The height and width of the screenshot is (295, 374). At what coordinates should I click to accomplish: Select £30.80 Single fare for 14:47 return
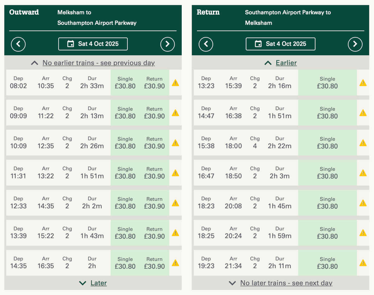click(327, 113)
